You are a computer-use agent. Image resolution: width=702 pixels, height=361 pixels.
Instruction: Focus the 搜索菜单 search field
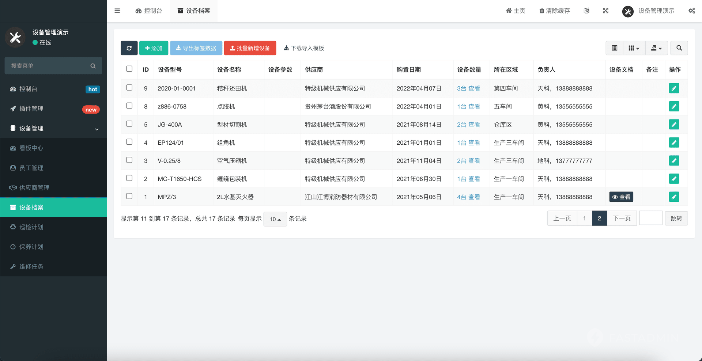click(53, 66)
